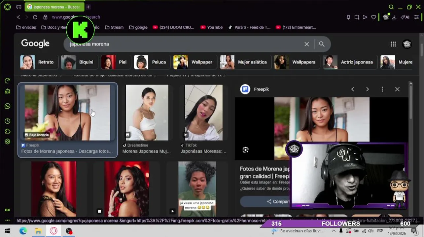Viewport: 424px width, 237px height.
Task: Take a snapshot with toolbar crop icon
Action: coord(357,17)
